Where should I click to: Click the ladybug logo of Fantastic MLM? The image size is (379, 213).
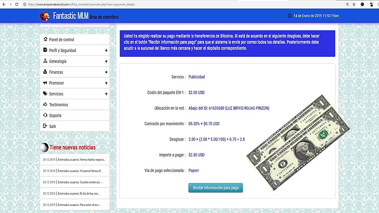click(45, 16)
